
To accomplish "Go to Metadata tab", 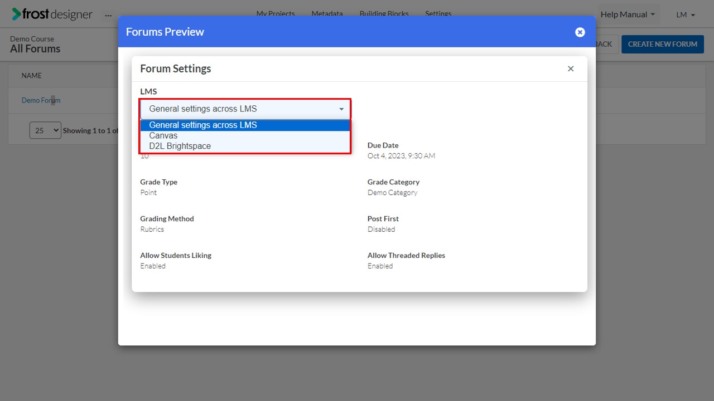I will pyautogui.click(x=327, y=13).
